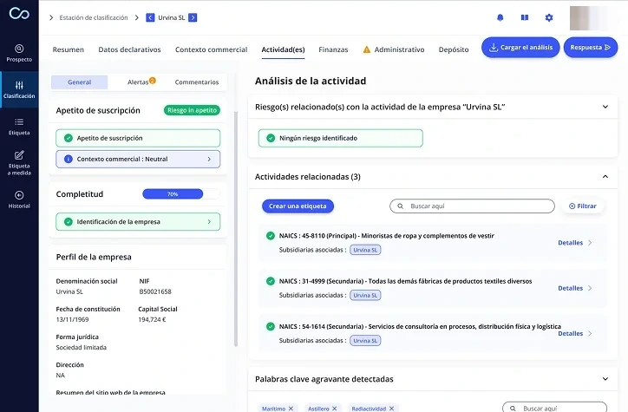Switch to the Resumen tab
Screen dimensions: 628x412
pos(68,49)
